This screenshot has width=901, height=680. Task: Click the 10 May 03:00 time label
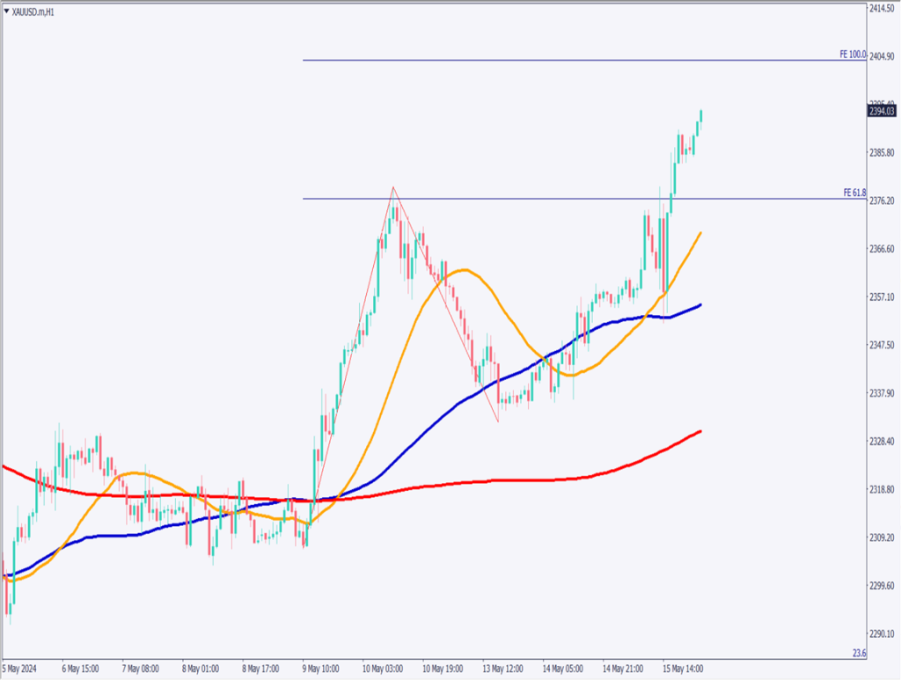tap(384, 667)
